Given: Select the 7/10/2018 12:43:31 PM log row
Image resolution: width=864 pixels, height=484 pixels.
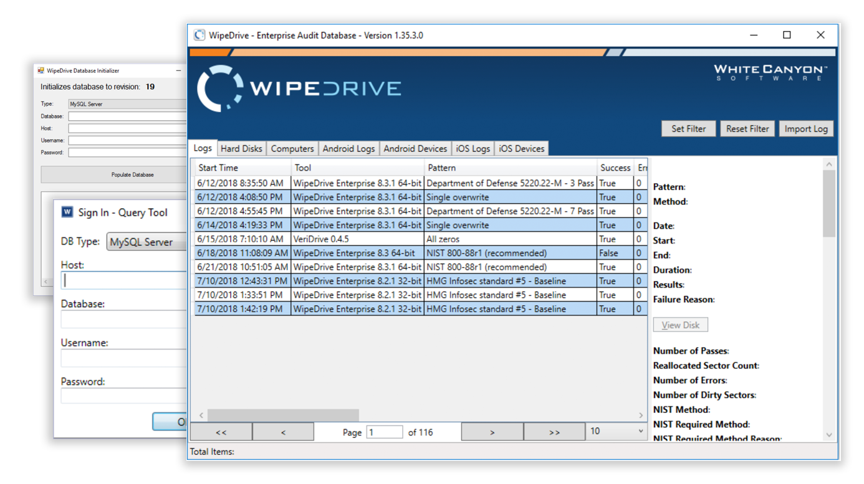Looking at the screenshot, I should click(421, 281).
